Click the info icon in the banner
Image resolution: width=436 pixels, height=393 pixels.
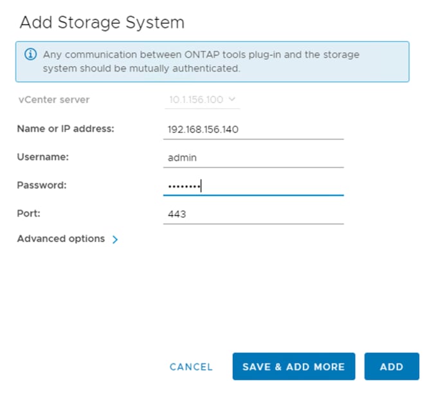click(x=30, y=55)
